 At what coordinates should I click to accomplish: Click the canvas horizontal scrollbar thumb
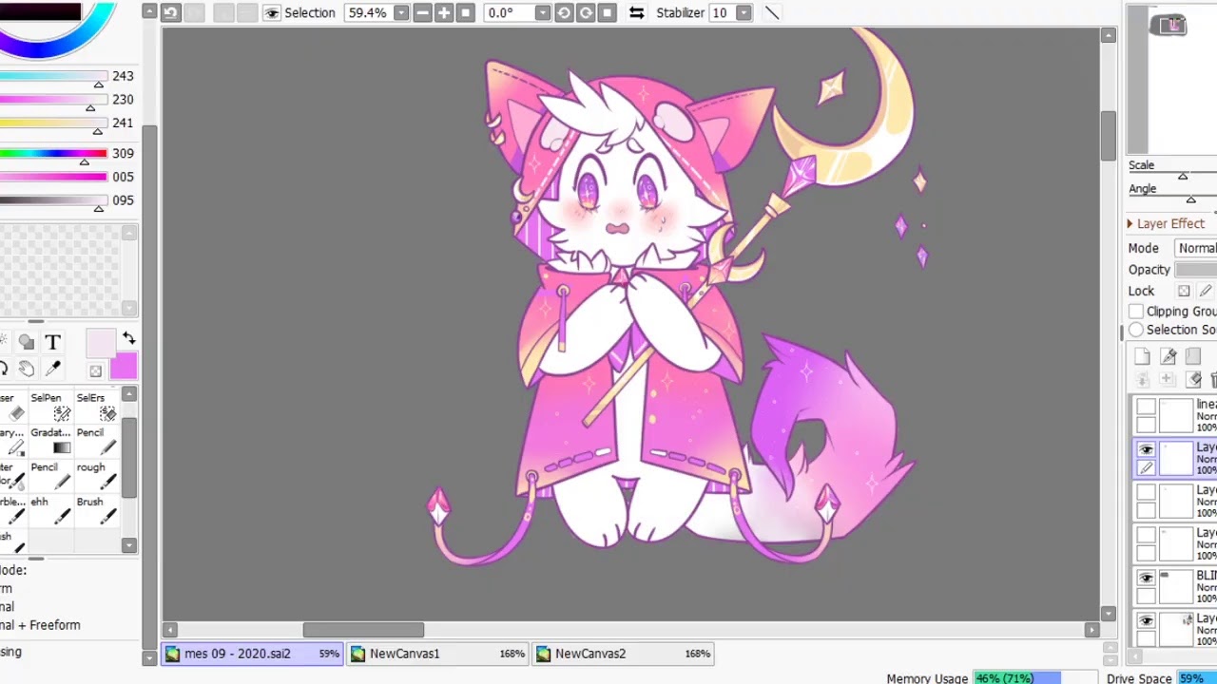point(363,630)
